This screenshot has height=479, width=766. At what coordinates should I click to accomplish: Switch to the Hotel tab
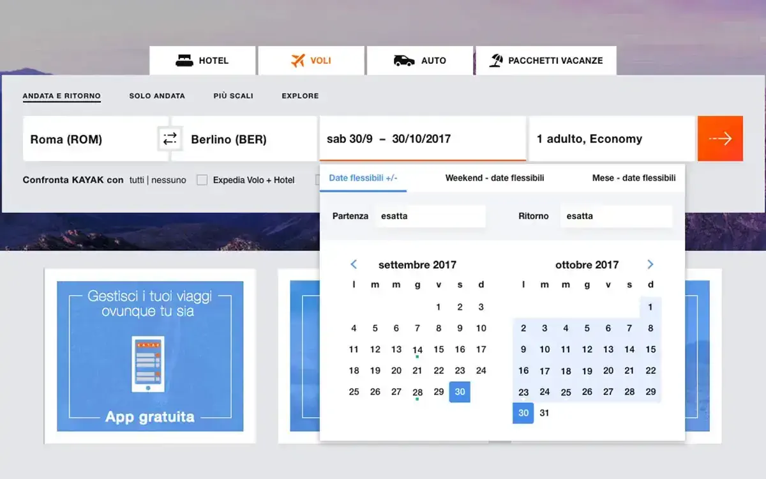coord(202,61)
